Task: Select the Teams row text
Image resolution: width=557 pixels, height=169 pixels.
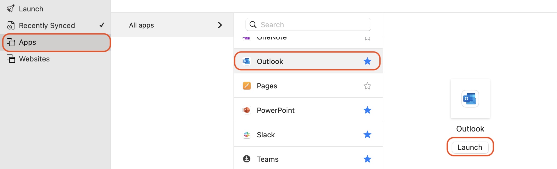Action: coord(268,159)
